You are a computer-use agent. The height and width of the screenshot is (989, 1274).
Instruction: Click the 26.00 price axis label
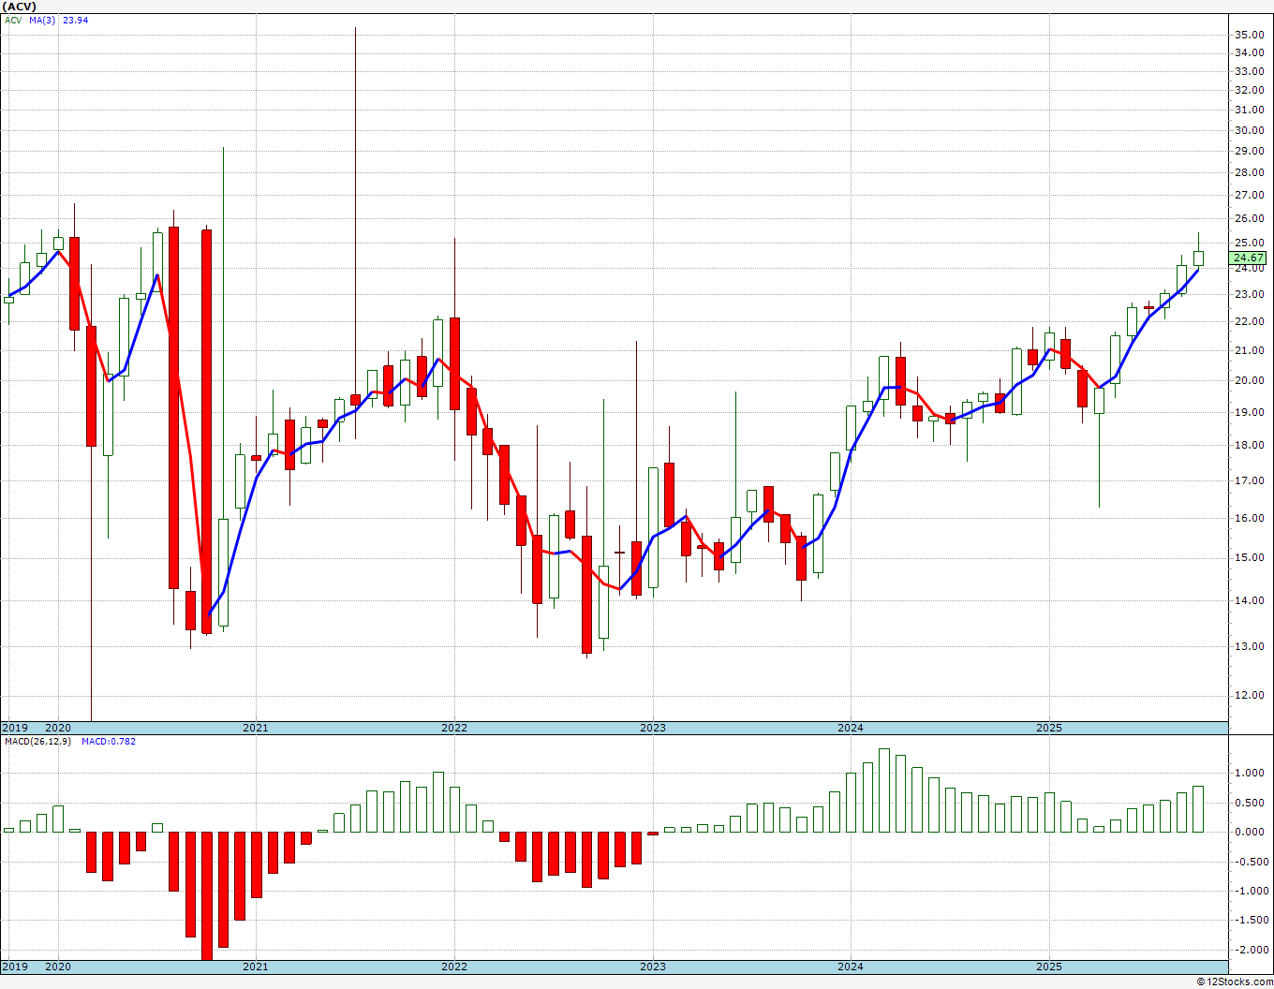point(1250,219)
